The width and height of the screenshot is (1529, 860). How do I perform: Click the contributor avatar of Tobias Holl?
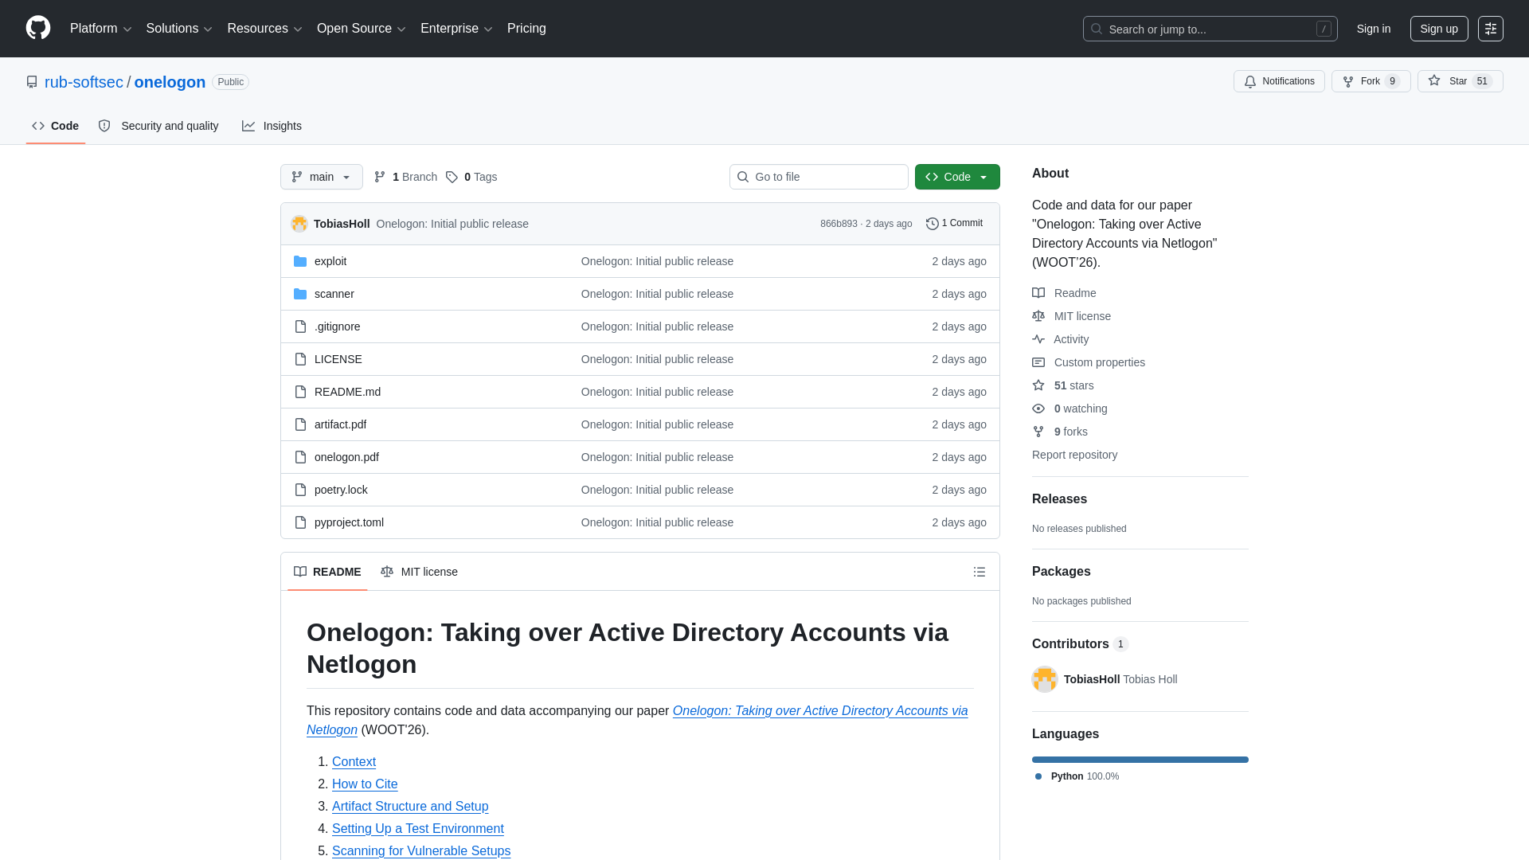pyautogui.click(x=1045, y=679)
